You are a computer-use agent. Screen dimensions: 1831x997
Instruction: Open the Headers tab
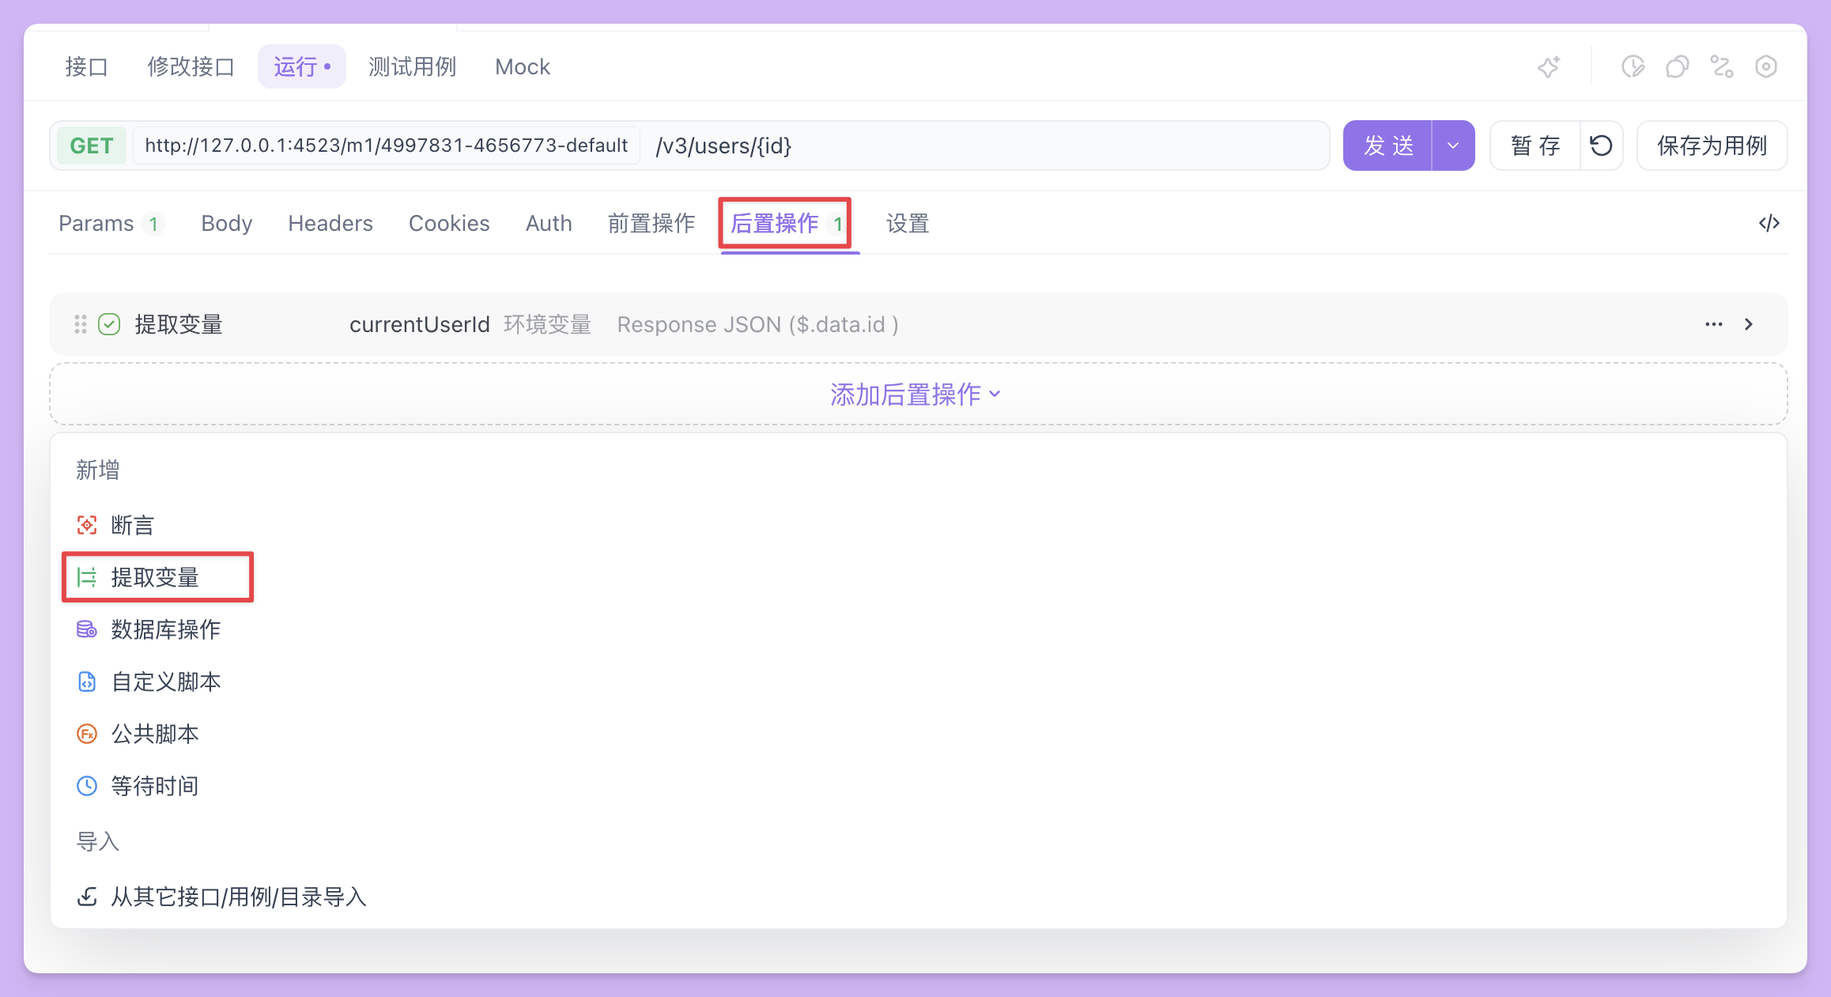point(330,224)
